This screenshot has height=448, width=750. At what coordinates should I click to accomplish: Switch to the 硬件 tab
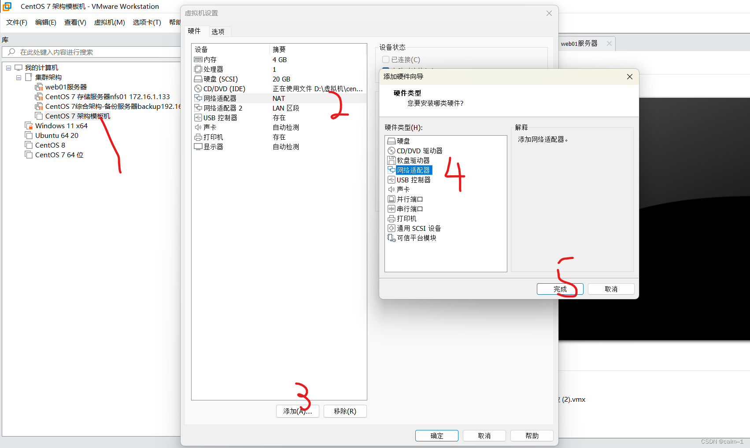pos(194,31)
